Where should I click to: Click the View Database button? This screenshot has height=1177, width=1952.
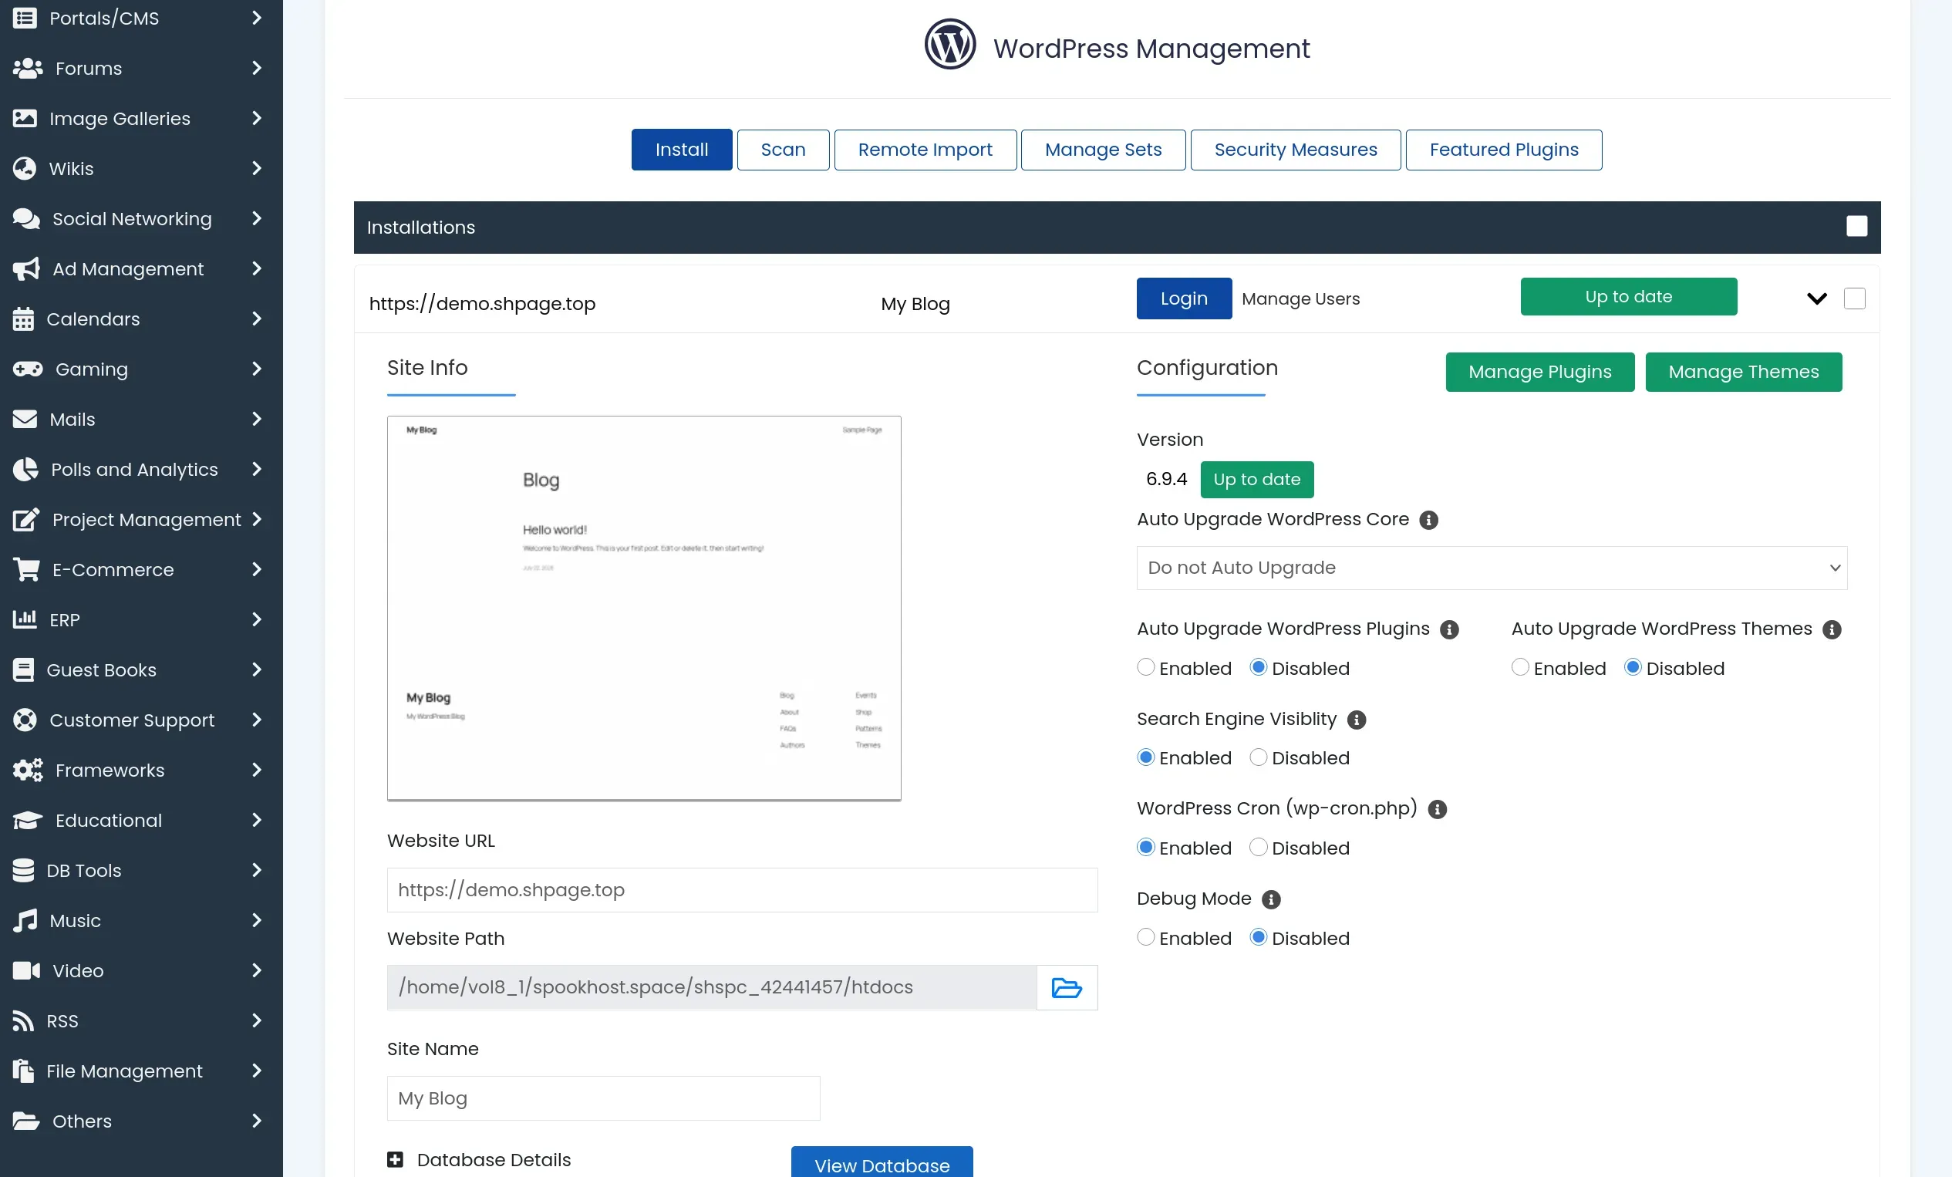click(x=882, y=1163)
